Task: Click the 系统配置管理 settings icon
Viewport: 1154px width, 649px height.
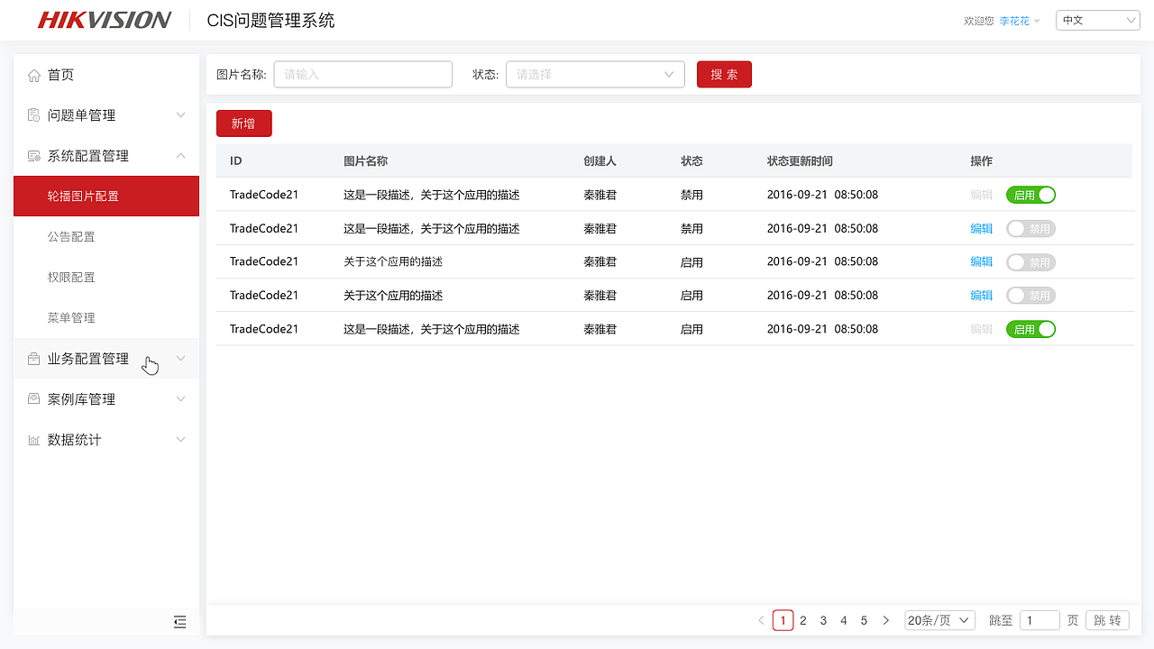Action: point(32,155)
